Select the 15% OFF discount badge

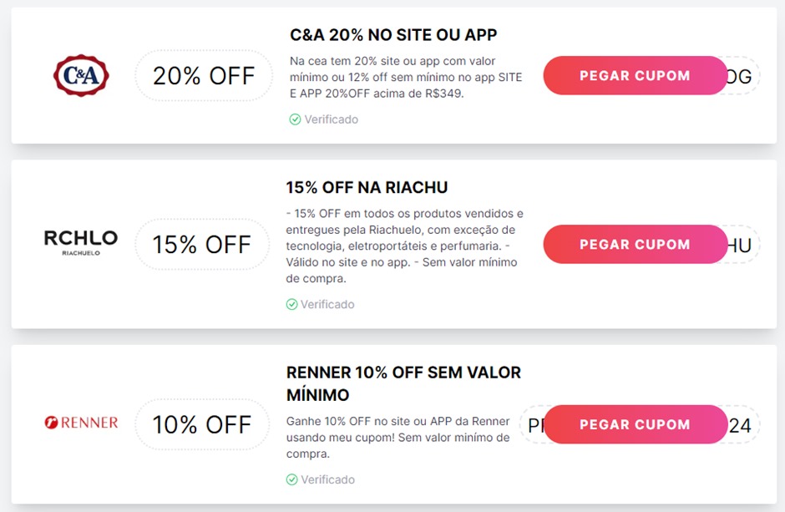tap(202, 244)
